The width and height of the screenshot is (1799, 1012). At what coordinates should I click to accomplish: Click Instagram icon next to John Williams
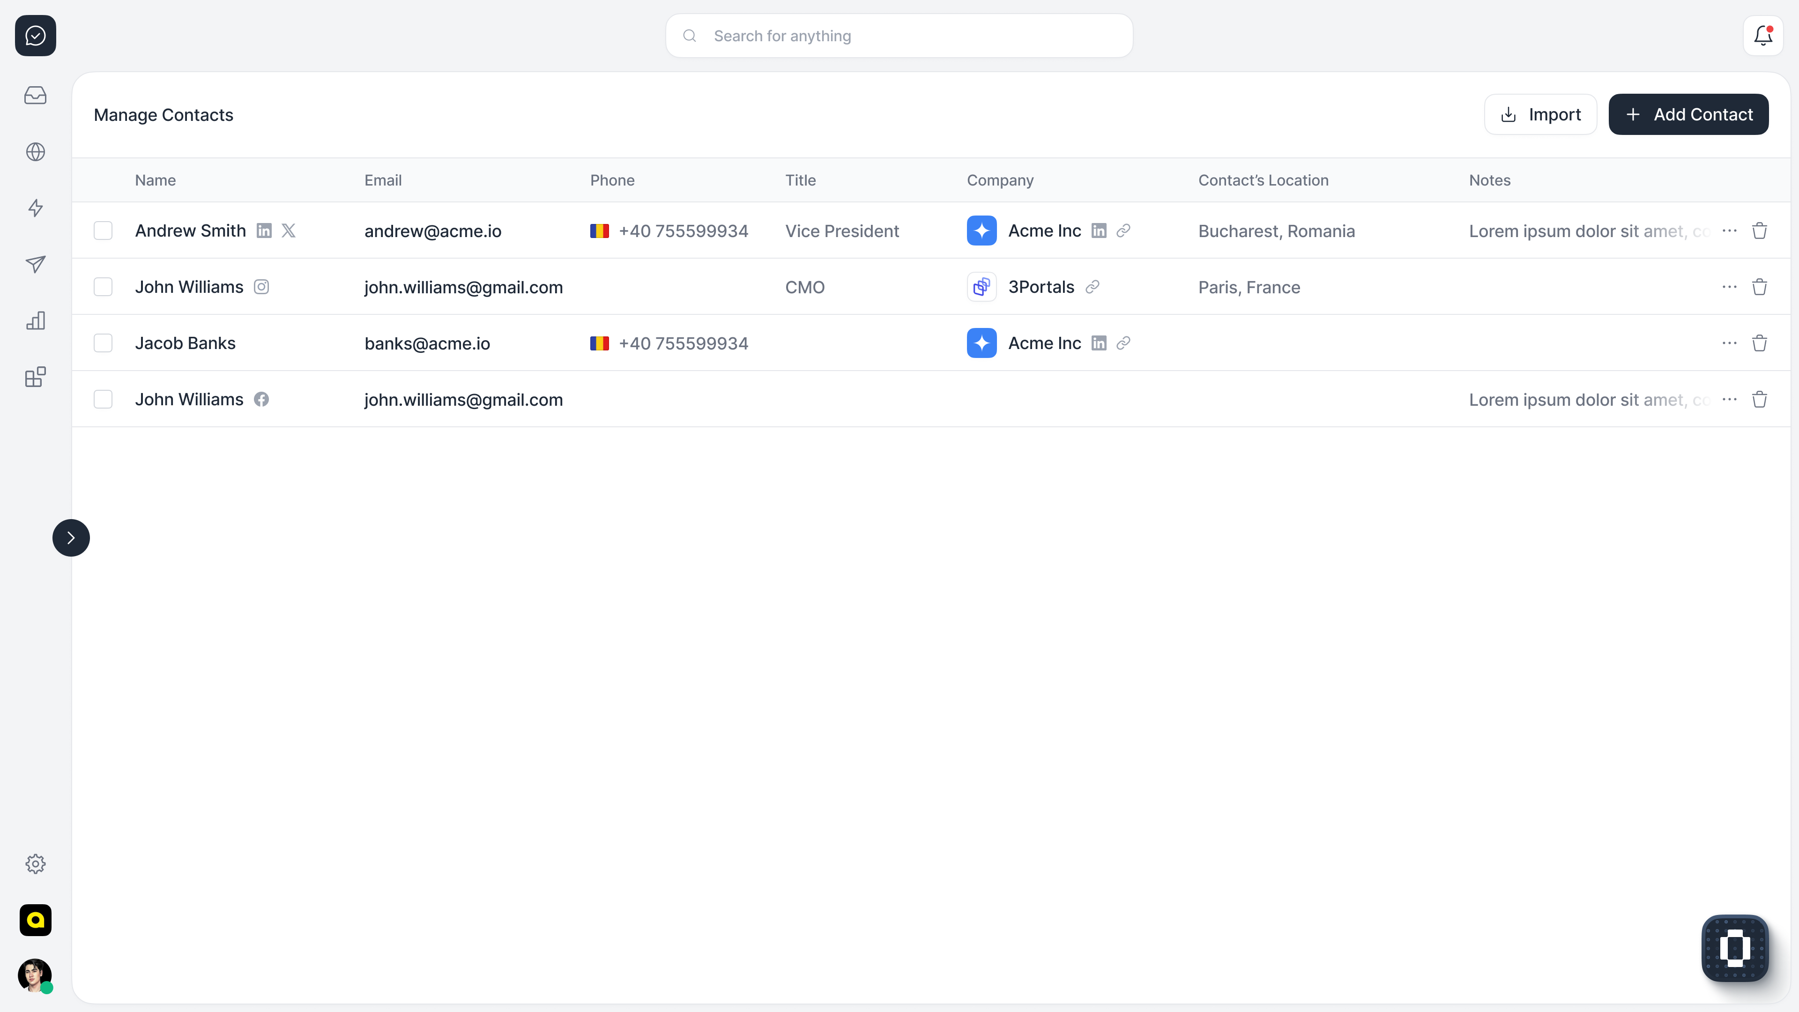click(x=261, y=287)
